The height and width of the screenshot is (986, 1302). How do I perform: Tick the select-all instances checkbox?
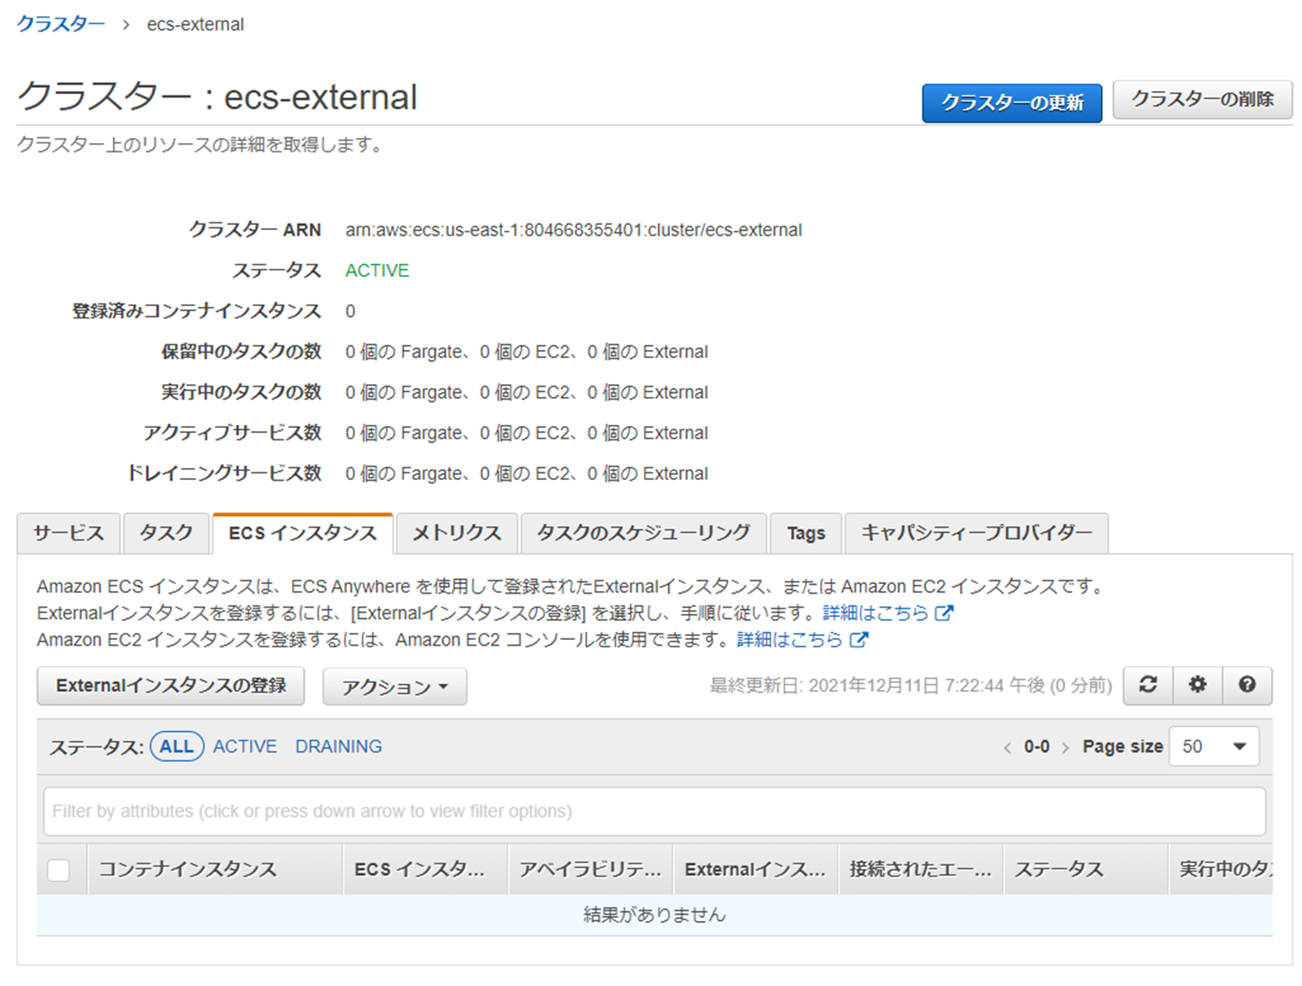pos(59,870)
